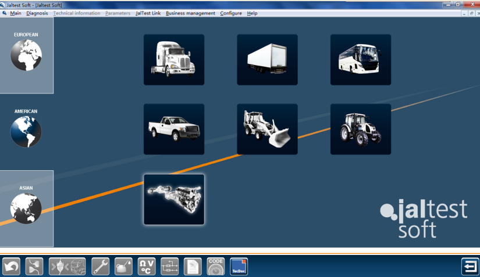Open the Business management menu
The height and width of the screenshot is (277, 480).
coord(190,13)
